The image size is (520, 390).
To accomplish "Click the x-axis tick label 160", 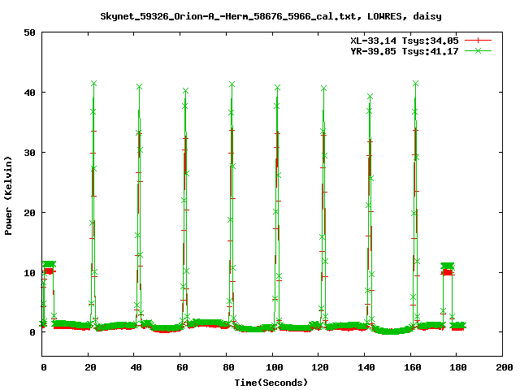I will pyautogui.click(x=412, y=367).
